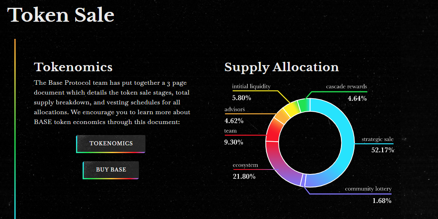Select the green cascade rewards chart segment
The width and height of the screenshot is (438, 219).
[304, 106]
